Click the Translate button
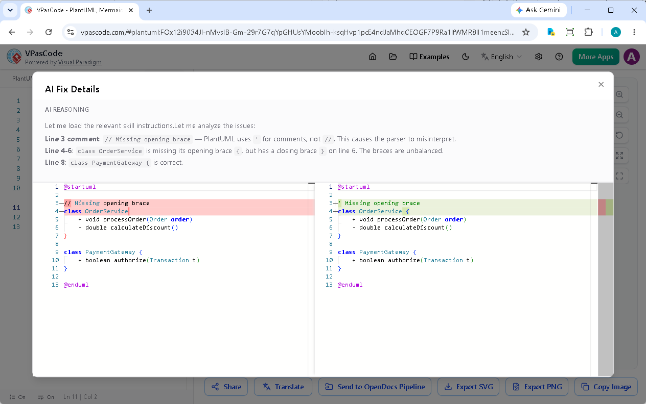The image size is (646, 404). tap(283, 387)
